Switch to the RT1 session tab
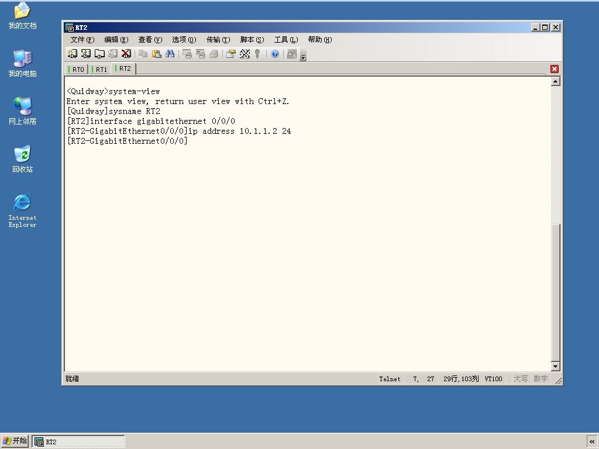This screenshot has height=449, width=599. pyautogui.click(x=99, y=70)
